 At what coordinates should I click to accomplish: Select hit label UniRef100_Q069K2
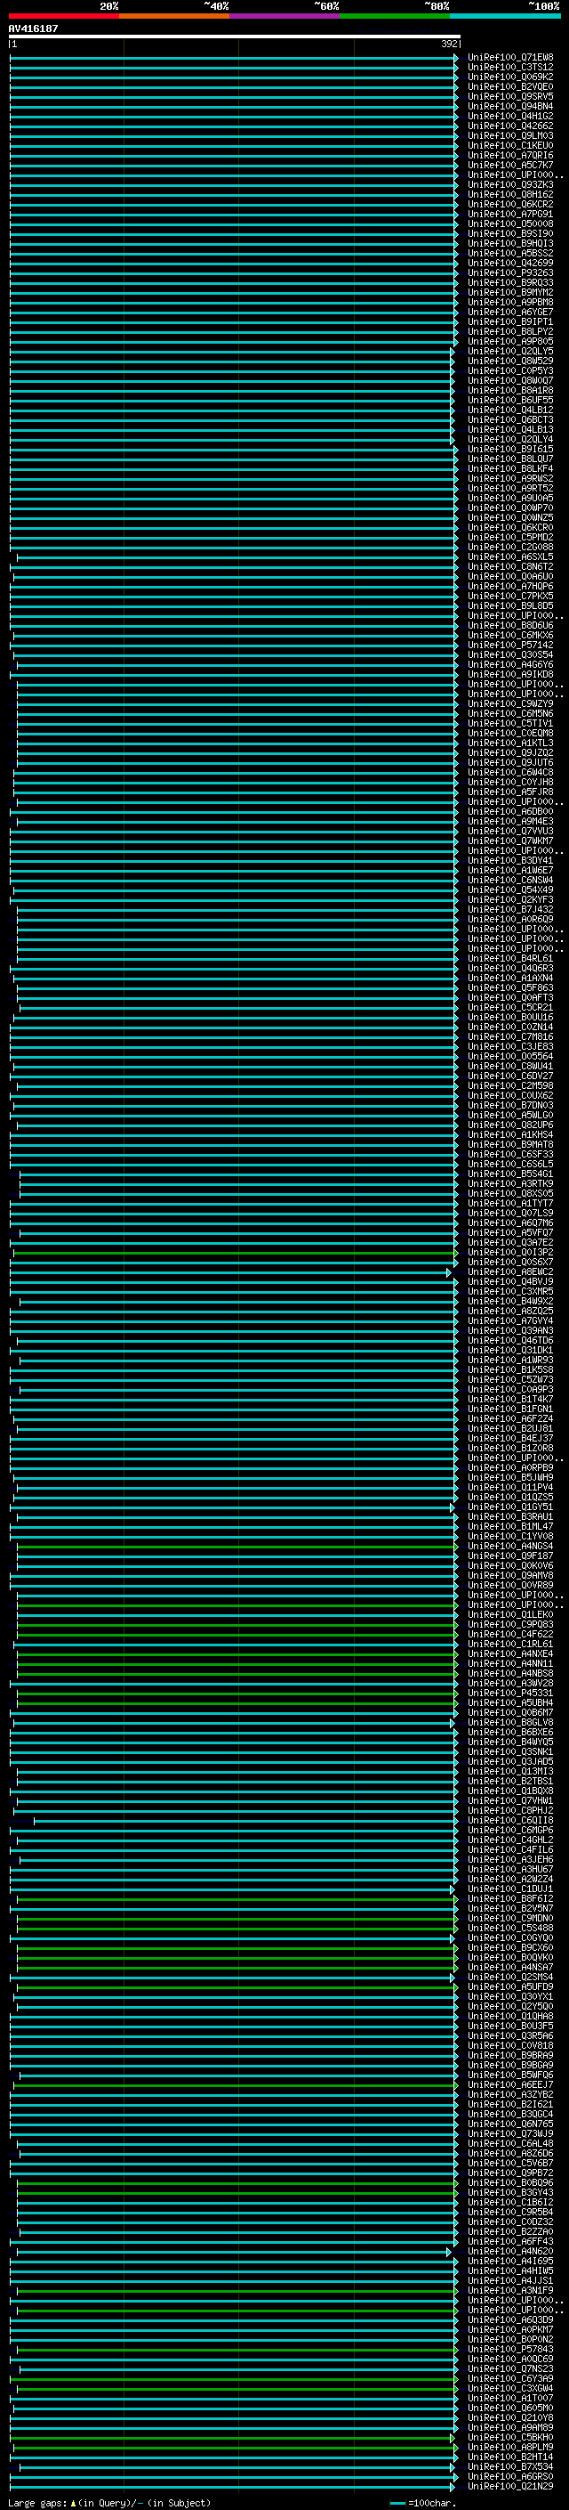coord(510,77)
